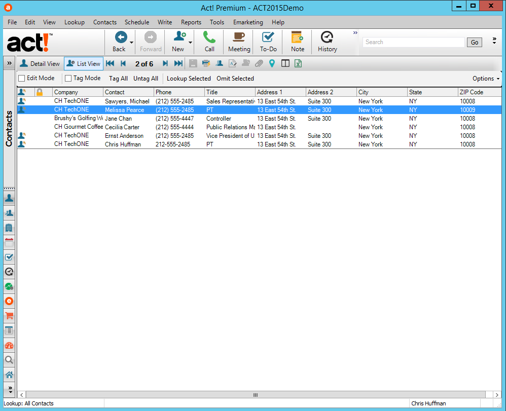Click Lookup Selected
The image size is (506, 411).
pos(189,79)
